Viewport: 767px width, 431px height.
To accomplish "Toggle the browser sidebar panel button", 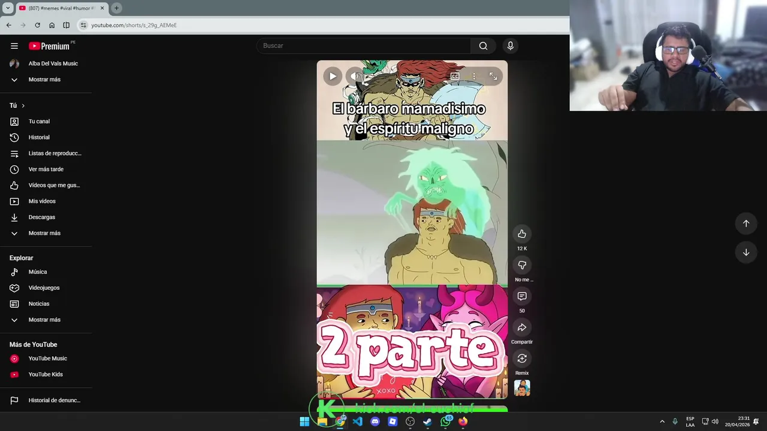I will (66, 25).
